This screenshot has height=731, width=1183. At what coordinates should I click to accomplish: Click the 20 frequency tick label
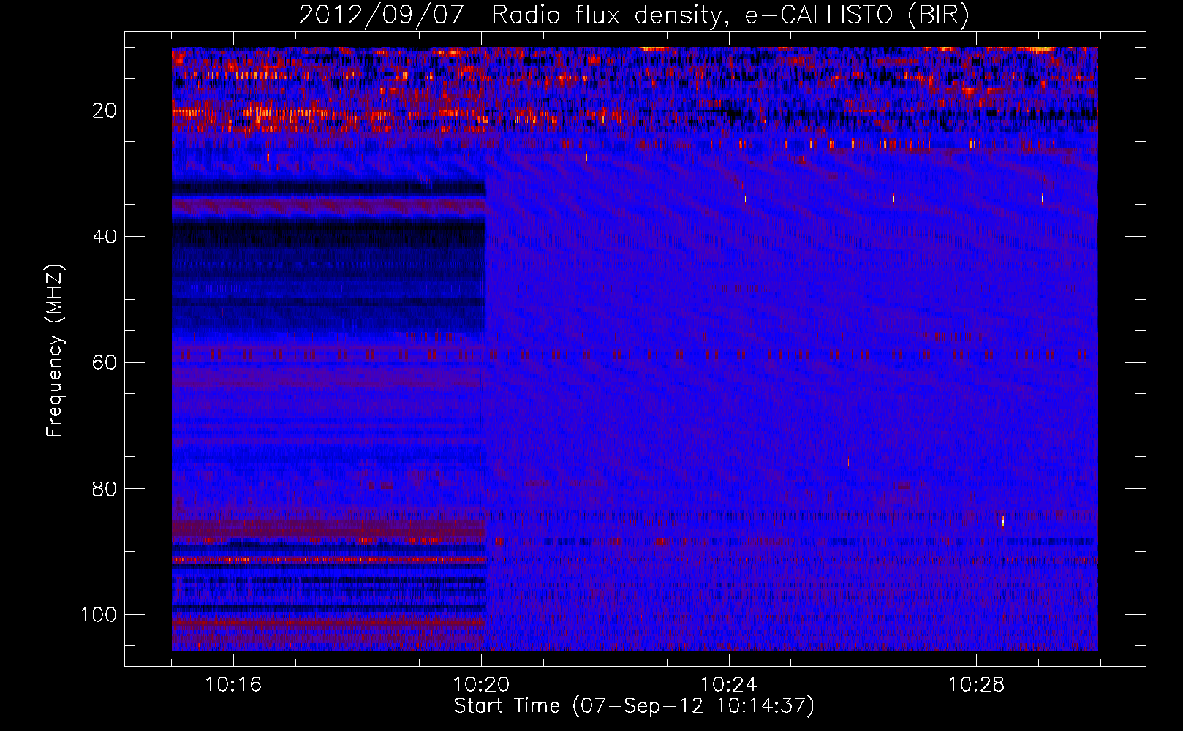105,110
